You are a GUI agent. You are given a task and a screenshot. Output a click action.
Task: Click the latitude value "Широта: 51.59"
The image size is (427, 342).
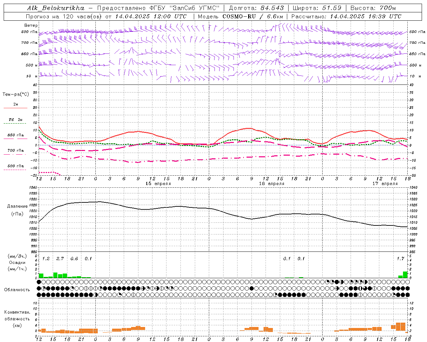coord(317,8)
